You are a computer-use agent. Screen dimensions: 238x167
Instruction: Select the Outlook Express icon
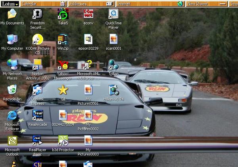click(38, 90)
